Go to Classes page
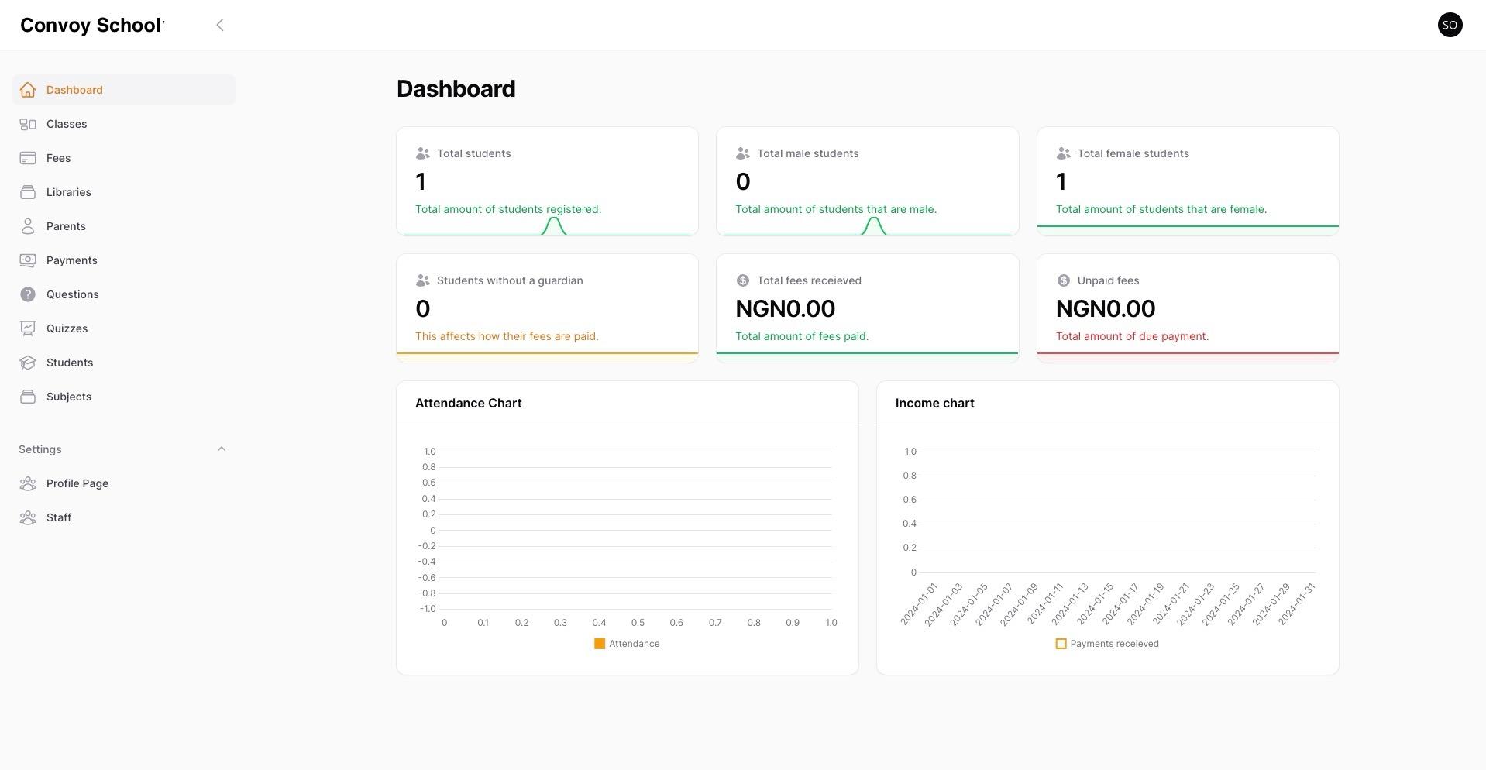Viewport: 1486px width, 770px height. point(124,124)
